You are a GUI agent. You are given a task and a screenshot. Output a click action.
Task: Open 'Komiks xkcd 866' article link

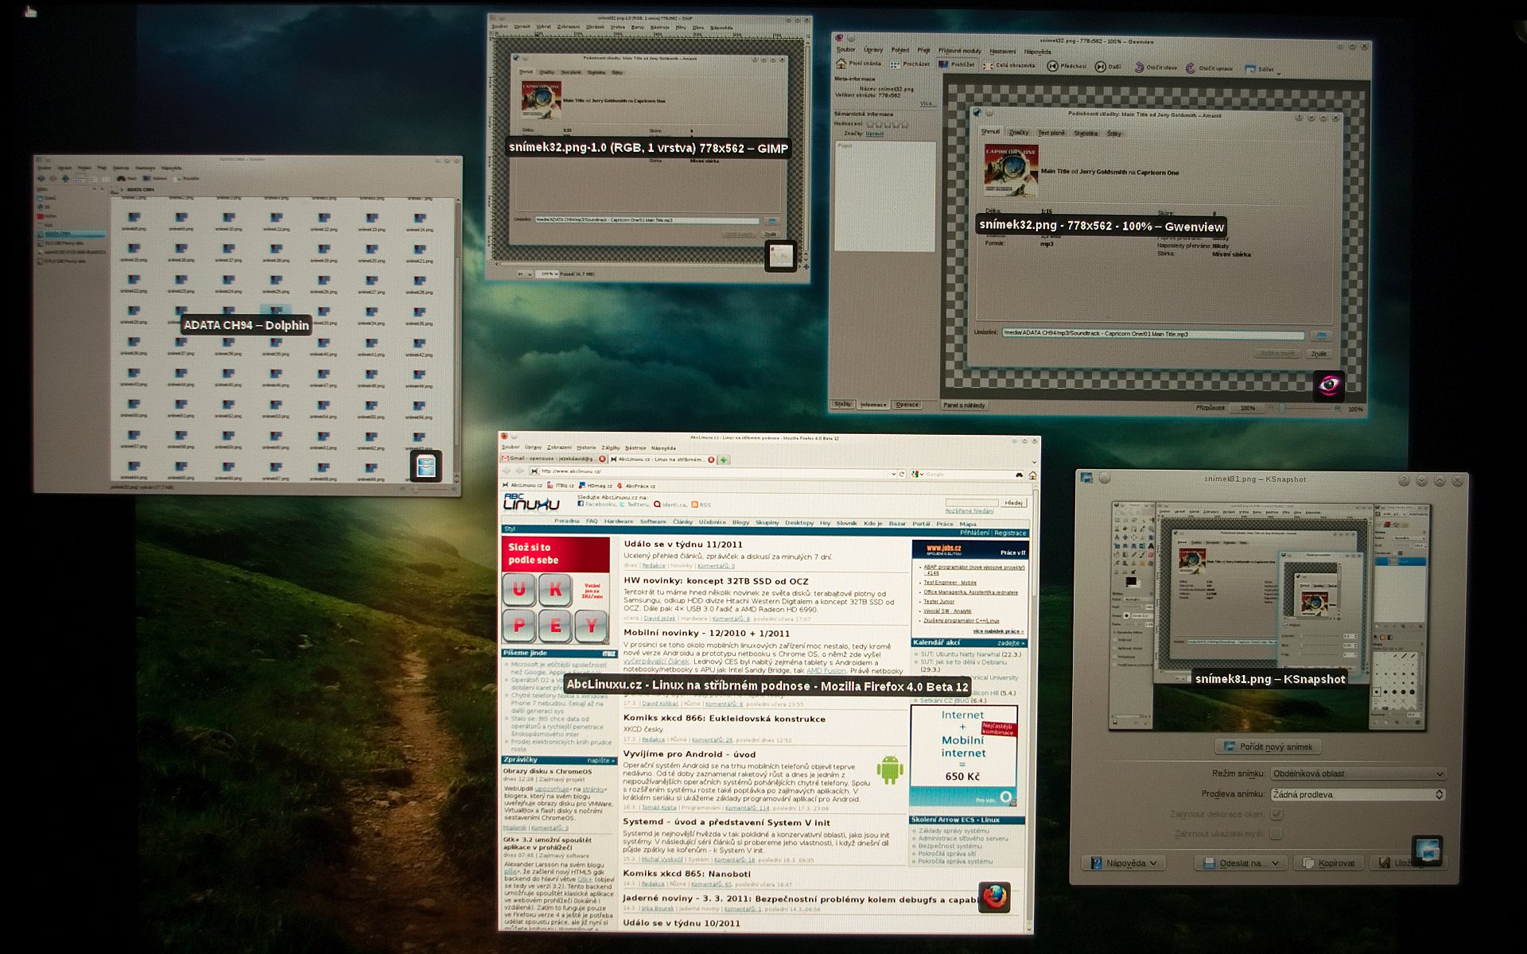[724, 719]
